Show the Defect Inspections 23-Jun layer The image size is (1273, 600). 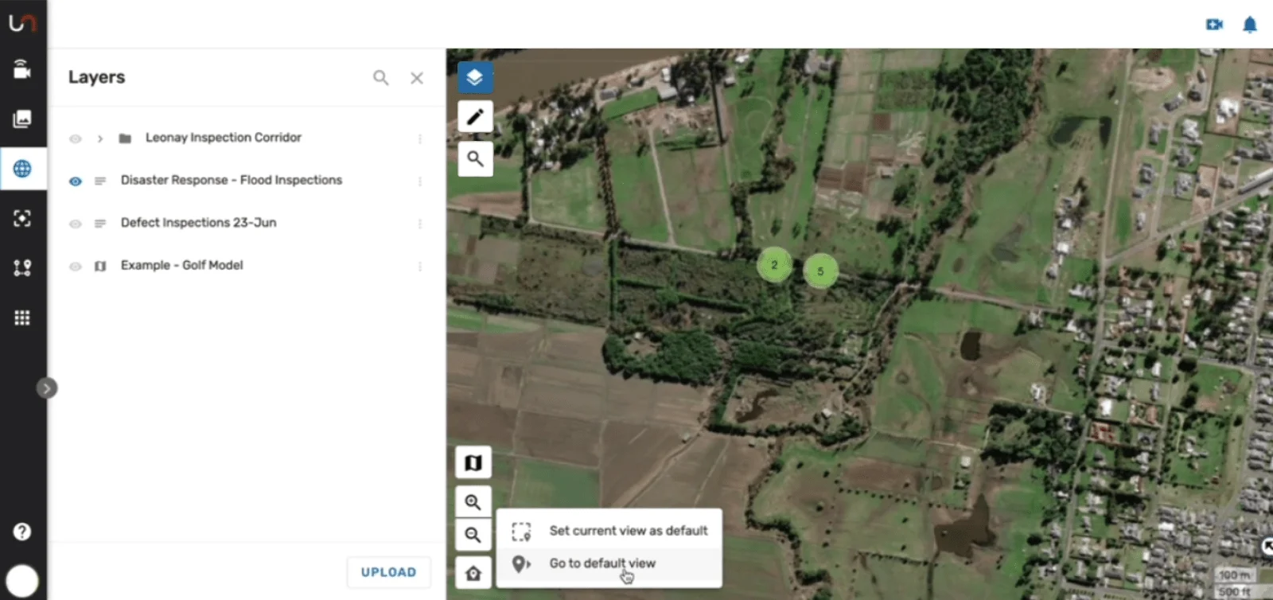pyautogui.click(x=76, y=224)
